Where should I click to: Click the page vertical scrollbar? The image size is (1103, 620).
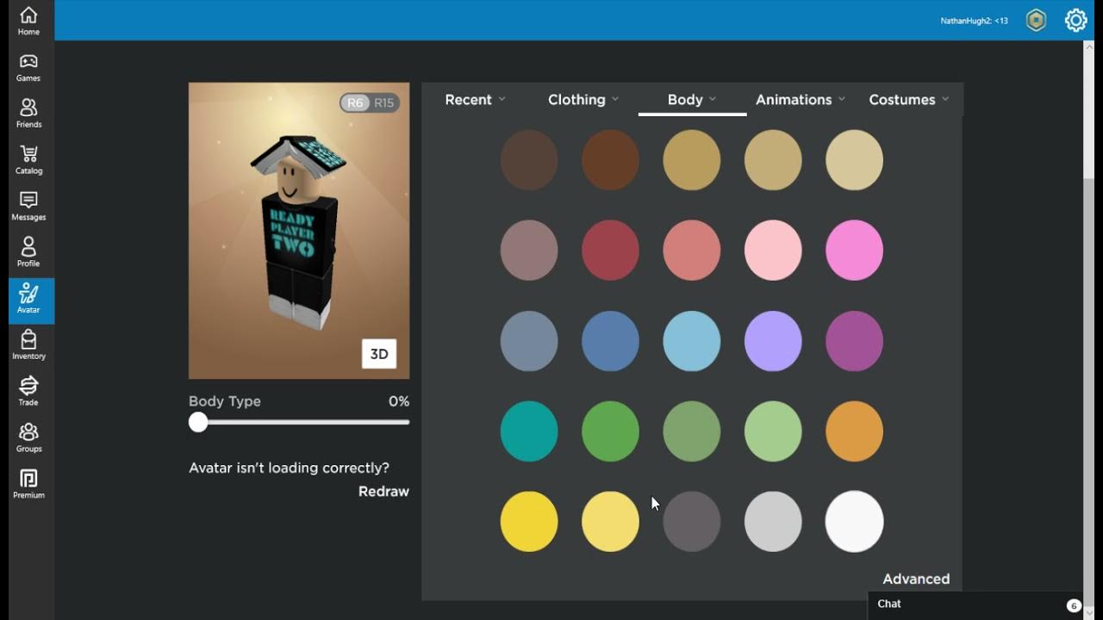click(1088, 330)
